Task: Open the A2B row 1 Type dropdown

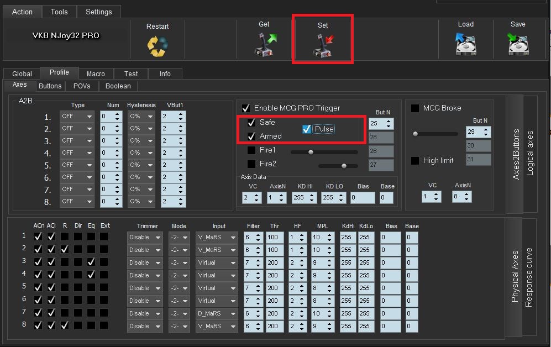Action: 77,117
